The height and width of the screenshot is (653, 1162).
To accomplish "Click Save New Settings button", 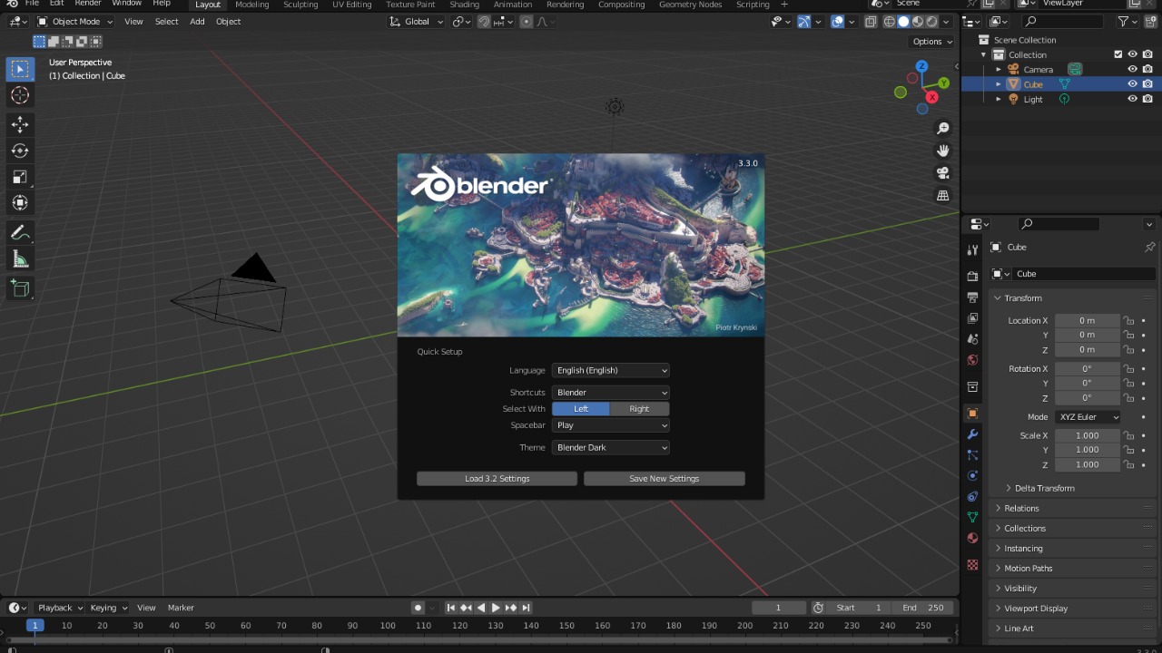I will pos(664,478).
